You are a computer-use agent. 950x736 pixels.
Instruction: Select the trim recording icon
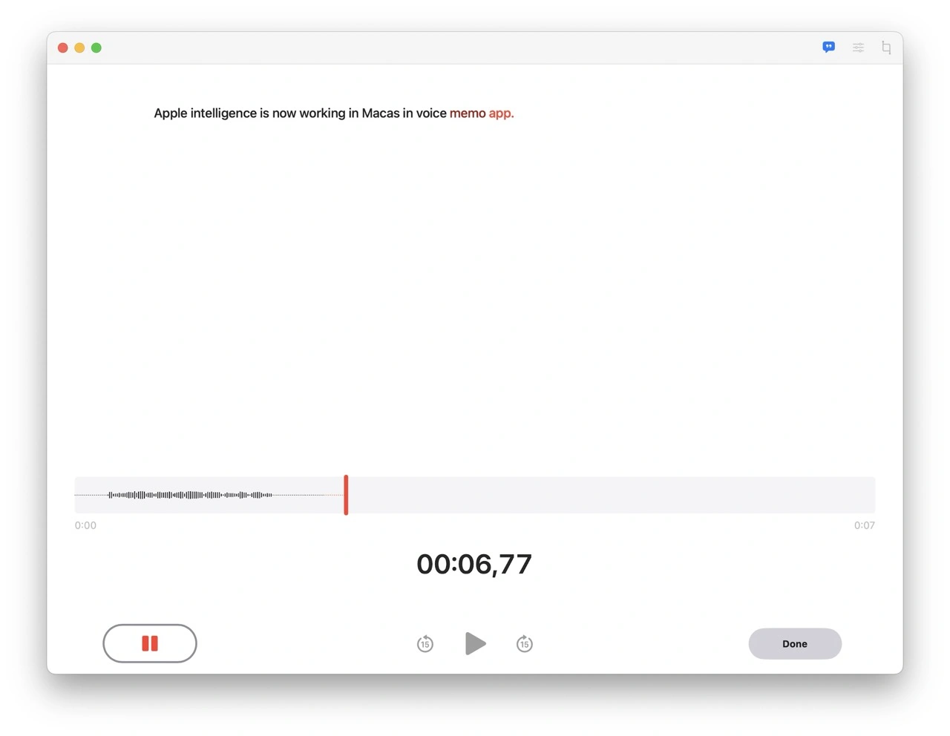coord(886,47)
